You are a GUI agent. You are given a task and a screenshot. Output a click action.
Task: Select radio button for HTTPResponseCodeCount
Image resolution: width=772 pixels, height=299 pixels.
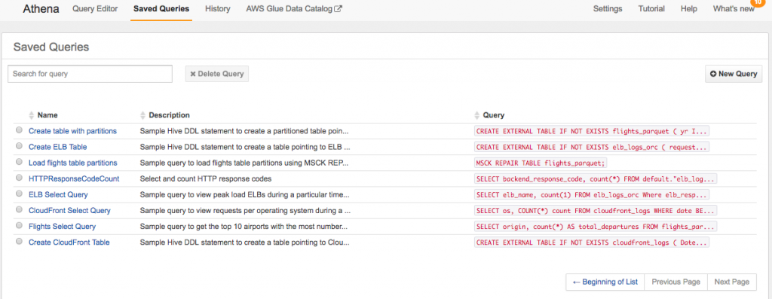click(x=19, y=178)
